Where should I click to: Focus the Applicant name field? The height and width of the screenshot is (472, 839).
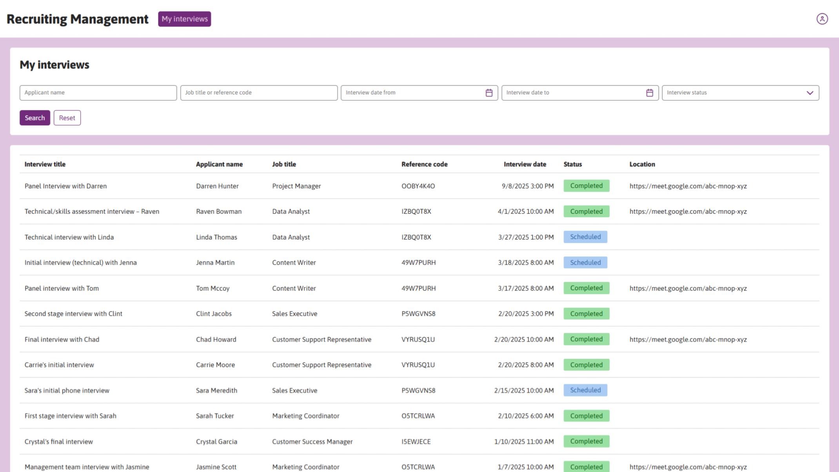click(x=98, y=93)
